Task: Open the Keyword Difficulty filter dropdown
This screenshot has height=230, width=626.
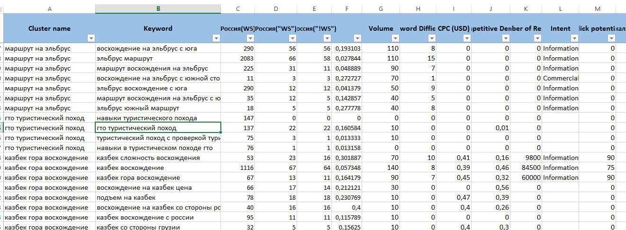Action: (431, 38)
